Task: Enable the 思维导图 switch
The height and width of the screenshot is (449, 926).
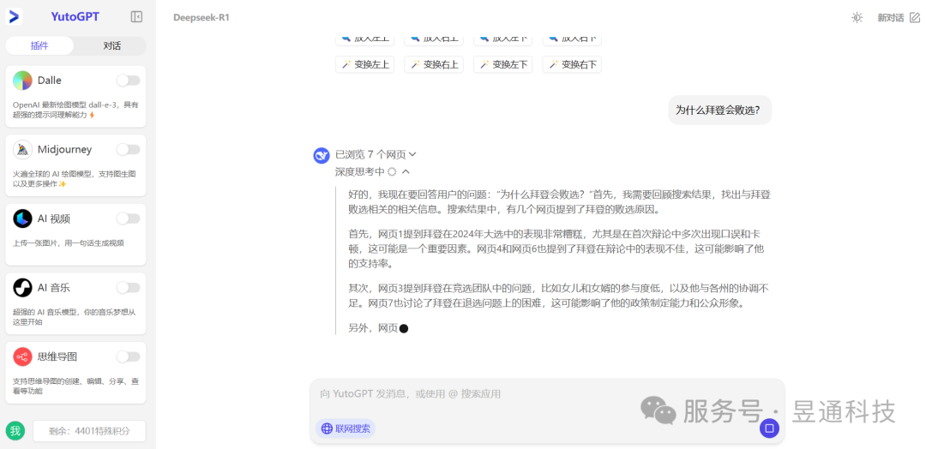Action: point(128,356)
